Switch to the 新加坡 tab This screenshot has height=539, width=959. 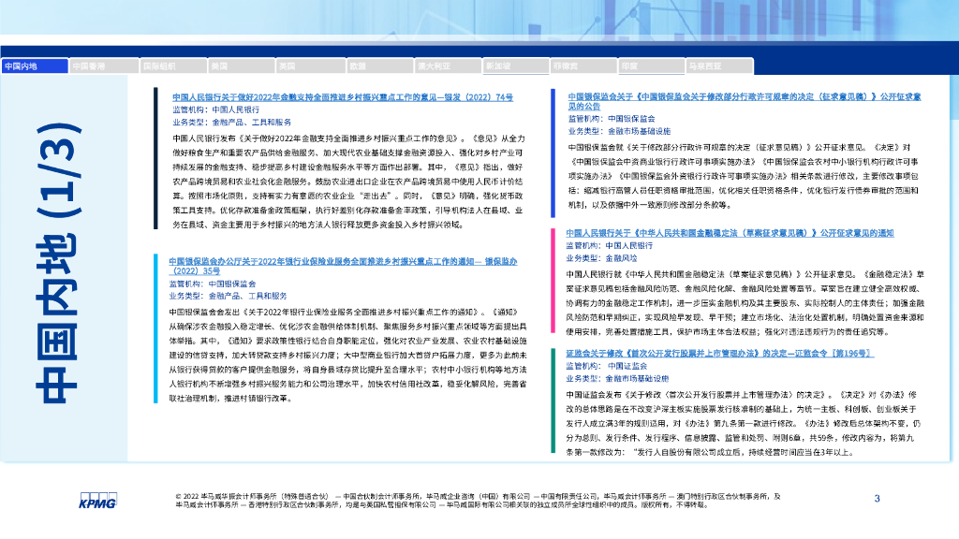(x=516, y=66)
